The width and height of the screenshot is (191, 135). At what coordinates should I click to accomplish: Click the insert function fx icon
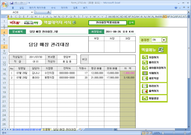(x=49, y=12)
